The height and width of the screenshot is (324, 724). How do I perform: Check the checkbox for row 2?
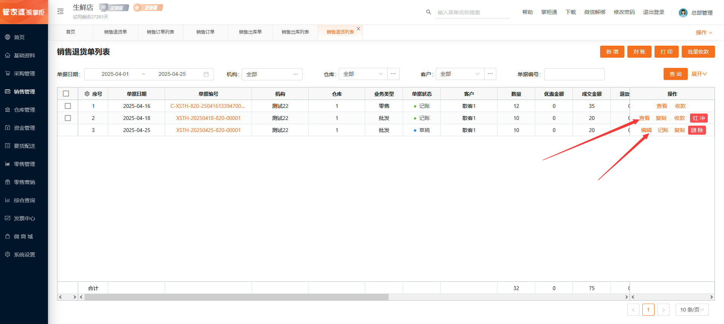pos(68,118)
